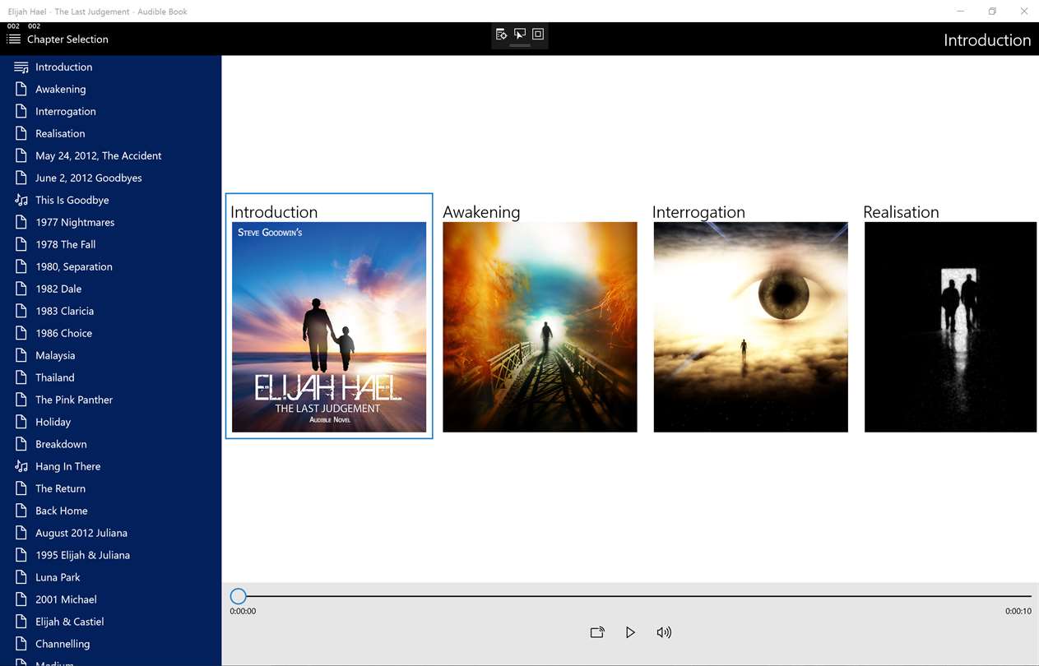Open Go to Live Visual Tree debug tool
This screenshot has height=666, width=1039.
pos(501,34)
